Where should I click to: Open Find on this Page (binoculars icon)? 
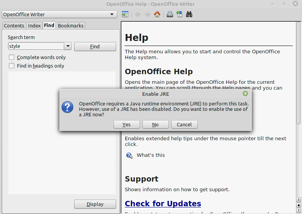coord(189,14)
